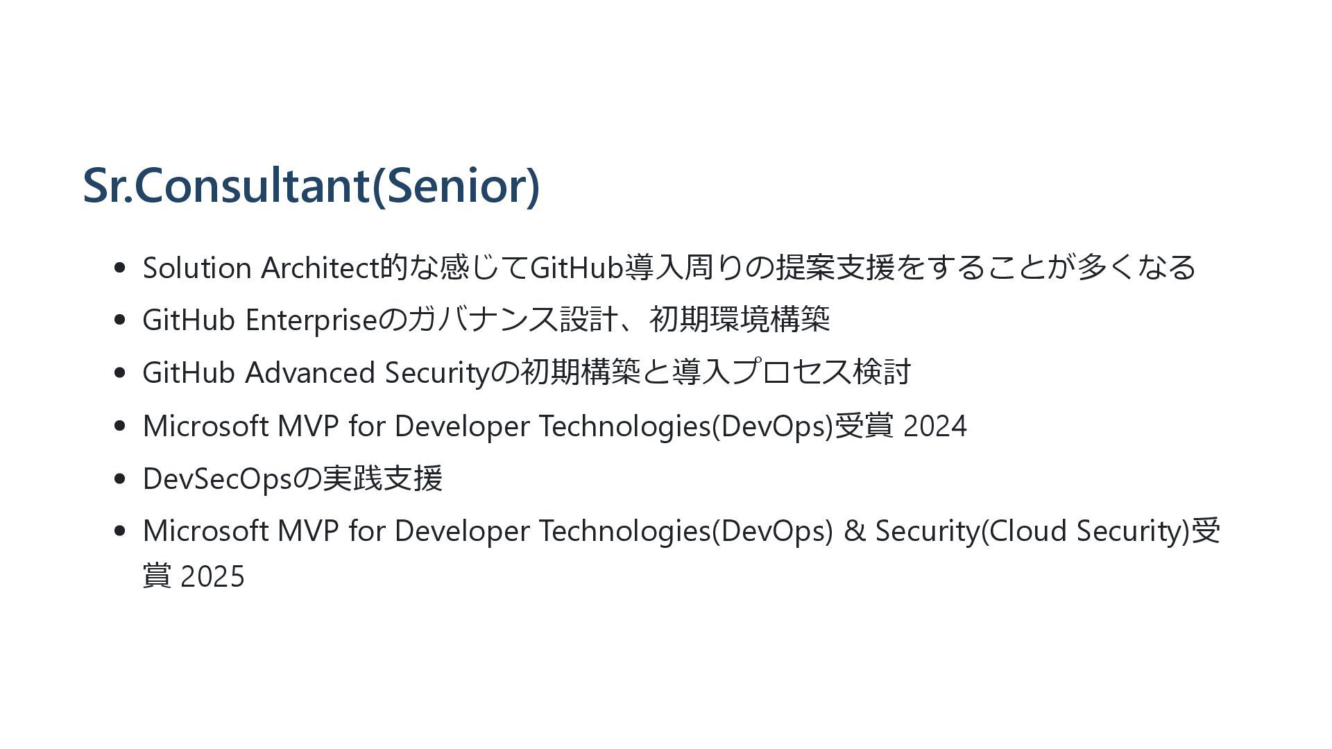1332x749 pixels.
Task: Click the number 2024 in the MVP line
Action: coord(935,426)
